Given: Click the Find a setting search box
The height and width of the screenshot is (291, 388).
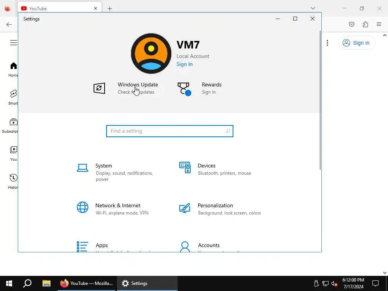Looking at the screenshot, I should click(170, 131).
